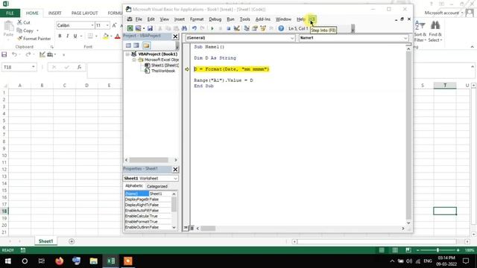Image resolution: width=477 pixels, height=268 pixels.
Task: Open the (General) object dropdown
Action: coord(292,38)
